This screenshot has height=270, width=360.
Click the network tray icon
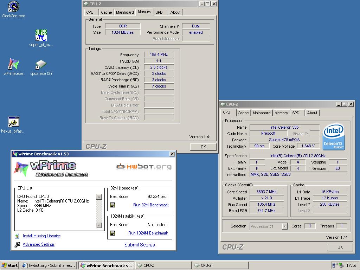[335, 265]
